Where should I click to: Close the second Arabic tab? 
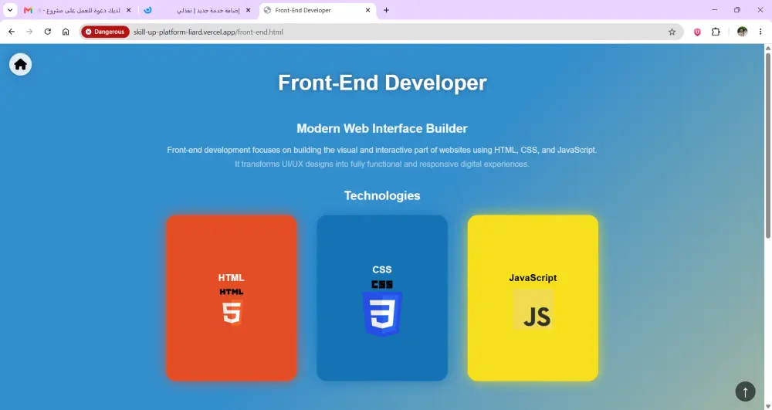click(248, 10)
